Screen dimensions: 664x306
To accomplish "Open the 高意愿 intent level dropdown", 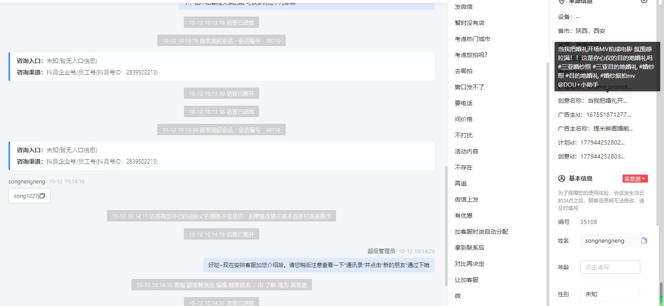I will tap(635, 179).
